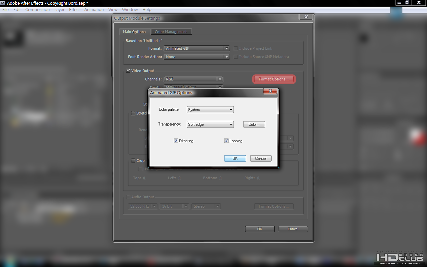Image resolution: width=427 pixels, height=267 pixels.
Task: Open the Format dropdown showing Animated GIF
Action: point(197,48)
